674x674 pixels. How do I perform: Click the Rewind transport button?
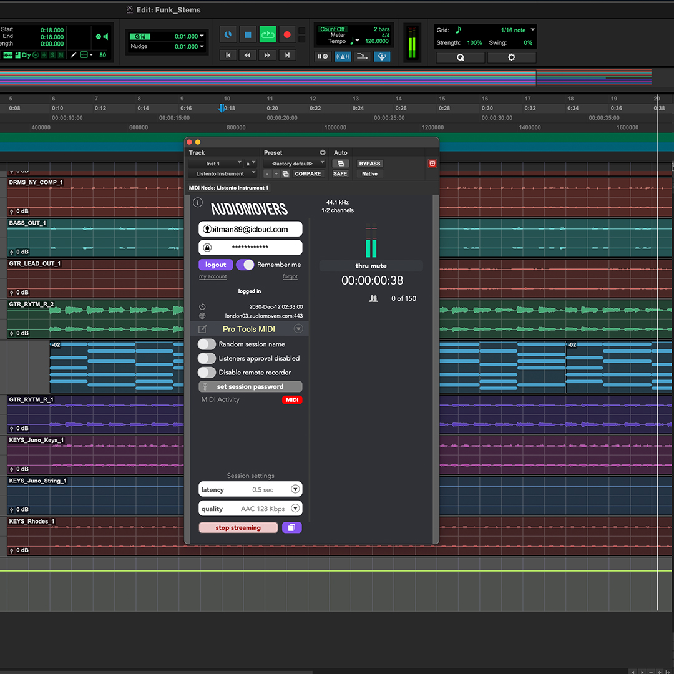(248, 56)
